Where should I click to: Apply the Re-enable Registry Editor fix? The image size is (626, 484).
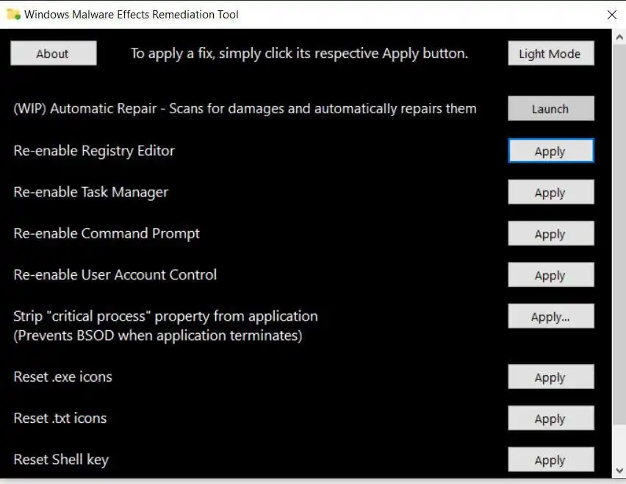pyautogui.click(x=550, y=151)
